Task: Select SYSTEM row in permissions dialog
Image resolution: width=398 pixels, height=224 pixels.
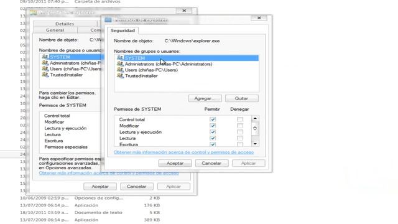Action: tap(187, 58)
